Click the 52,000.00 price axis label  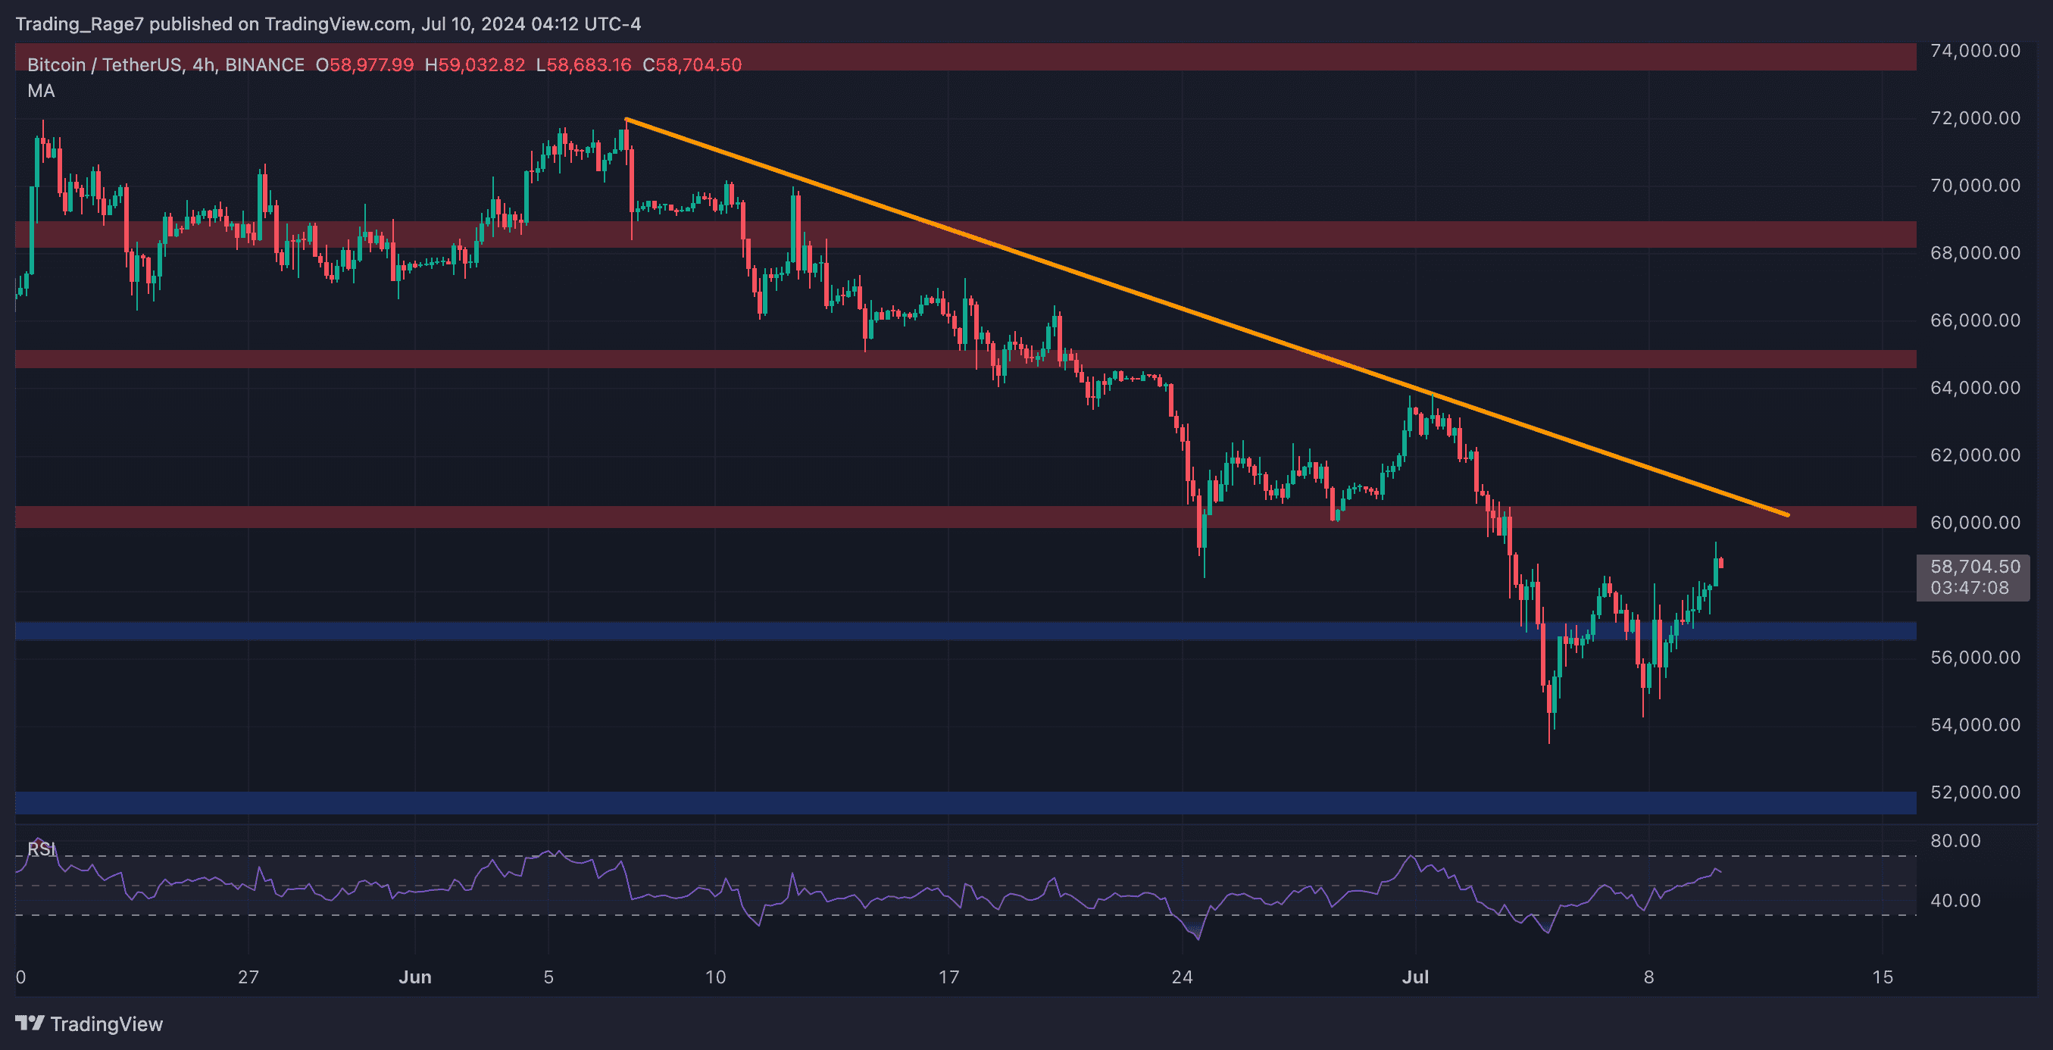point(1975,792)
